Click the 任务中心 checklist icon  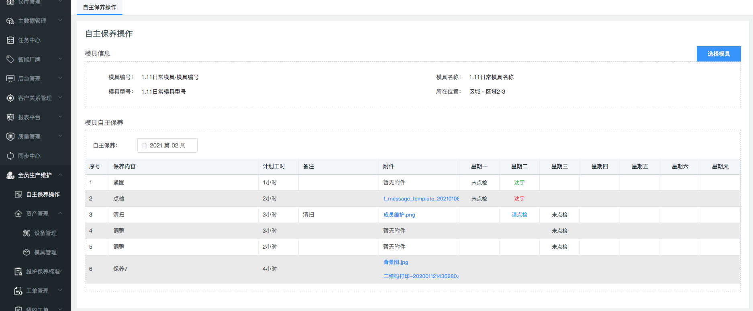pyautogui.click(x=10, y=40)
